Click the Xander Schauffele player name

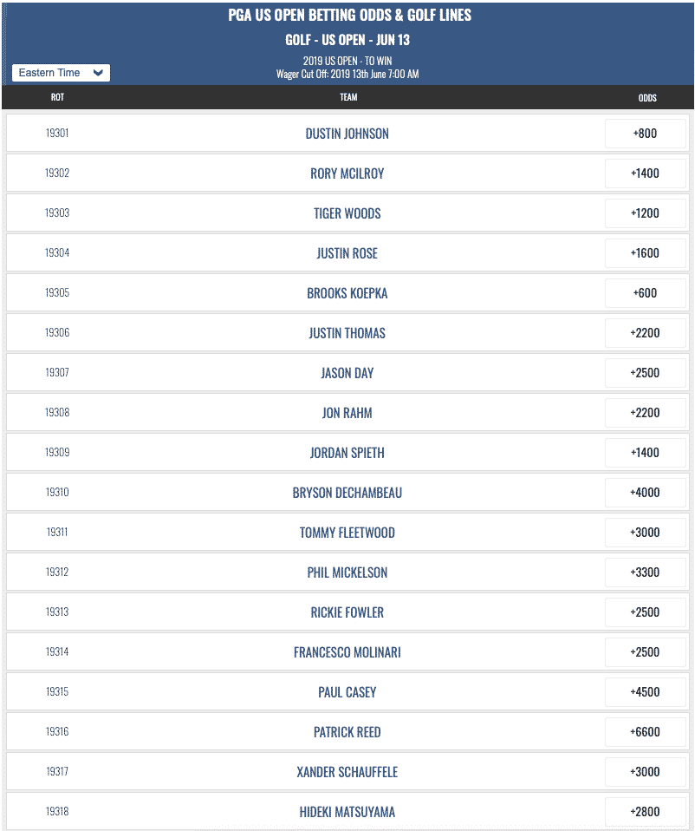click(347, 772)
